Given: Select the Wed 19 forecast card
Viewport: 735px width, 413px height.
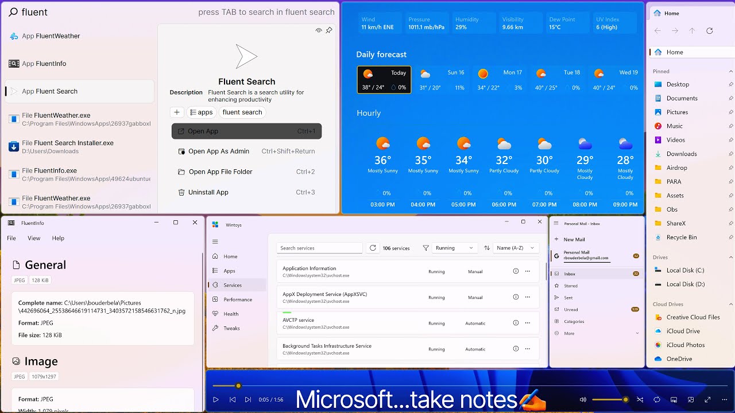Looking at the screenshot, I should coord(616,80).
